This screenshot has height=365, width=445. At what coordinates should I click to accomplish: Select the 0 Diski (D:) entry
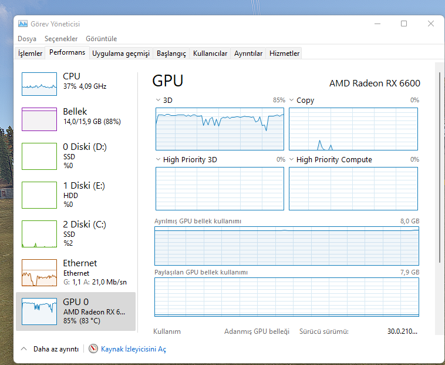[x=76, y=156]
